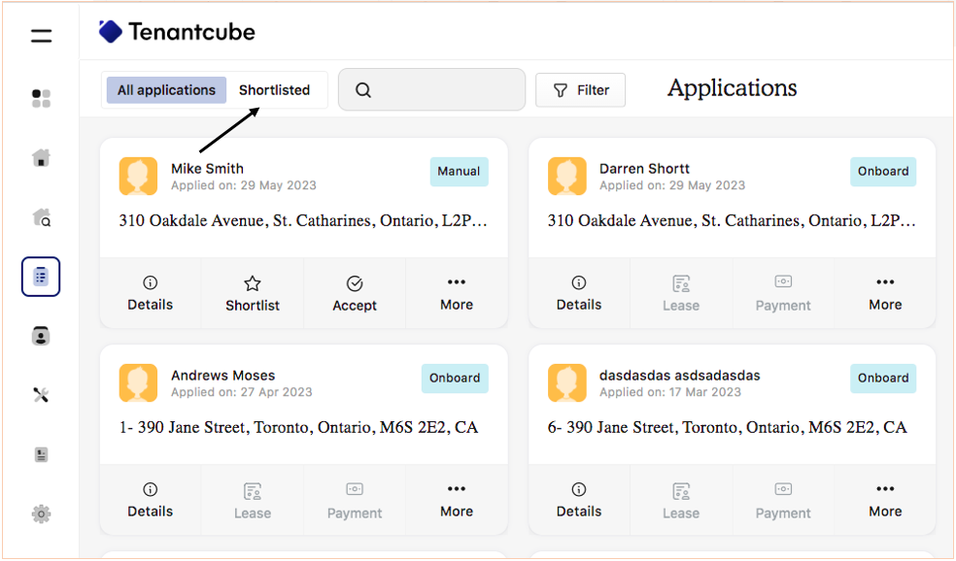
Task: Open settings gear icon
Action: (41, 514)
